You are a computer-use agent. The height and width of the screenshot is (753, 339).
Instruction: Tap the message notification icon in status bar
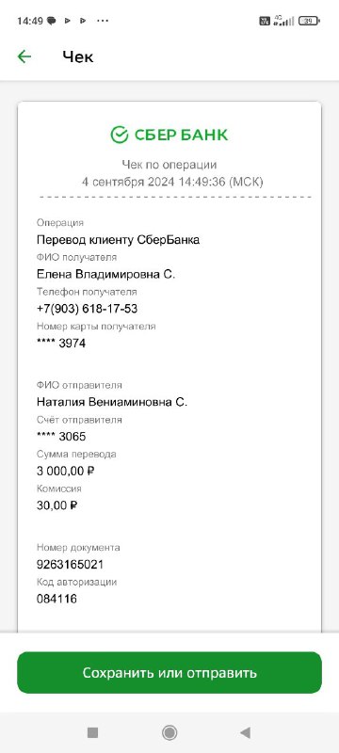pyautogui.click(x=51, y=21)
